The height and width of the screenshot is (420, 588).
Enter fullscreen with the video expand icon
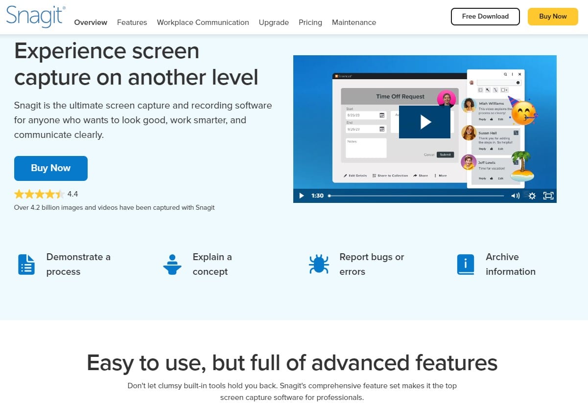[x=548, y=196]
